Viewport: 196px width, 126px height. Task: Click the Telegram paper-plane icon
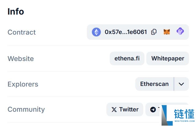[x=153, y=110]
